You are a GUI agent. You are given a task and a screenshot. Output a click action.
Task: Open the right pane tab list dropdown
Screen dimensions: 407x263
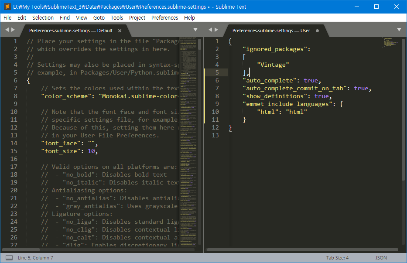[x=399, y=30]
